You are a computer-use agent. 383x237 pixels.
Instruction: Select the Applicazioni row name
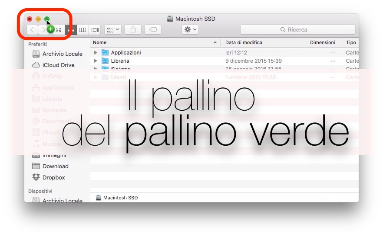(x=126, y=53)
